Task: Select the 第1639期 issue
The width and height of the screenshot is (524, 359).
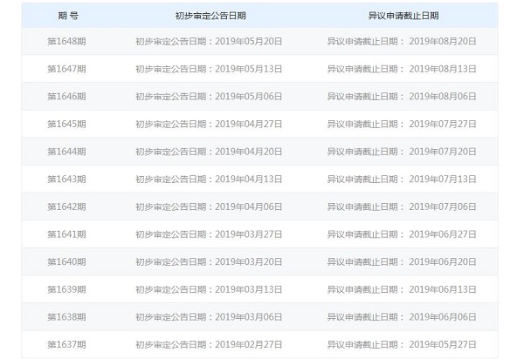Action: click(x=66, y=289)
